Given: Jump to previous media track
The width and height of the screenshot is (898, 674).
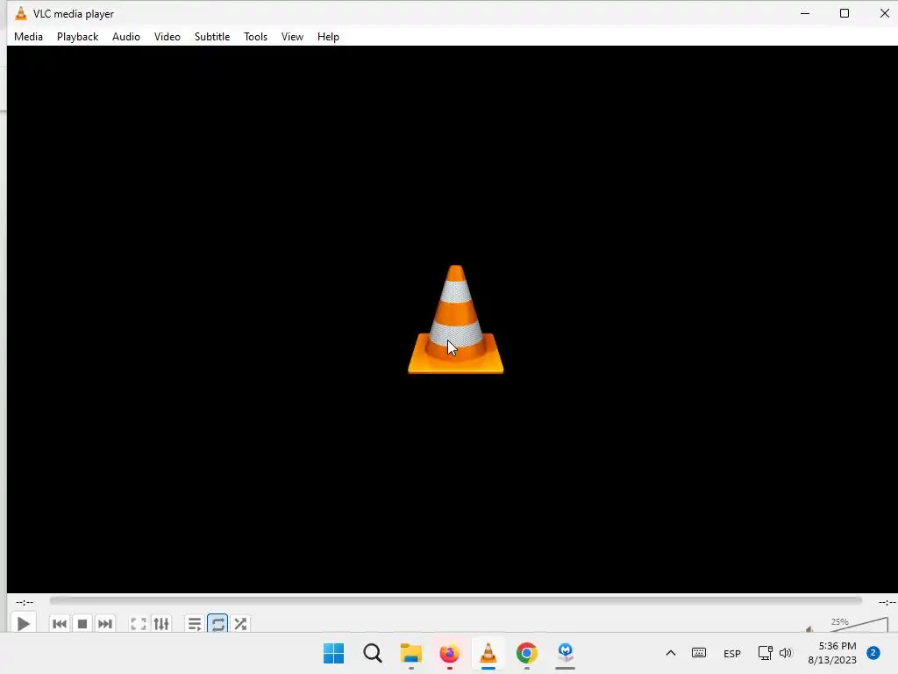Looking at the screenshot, I should coord(60,624).
